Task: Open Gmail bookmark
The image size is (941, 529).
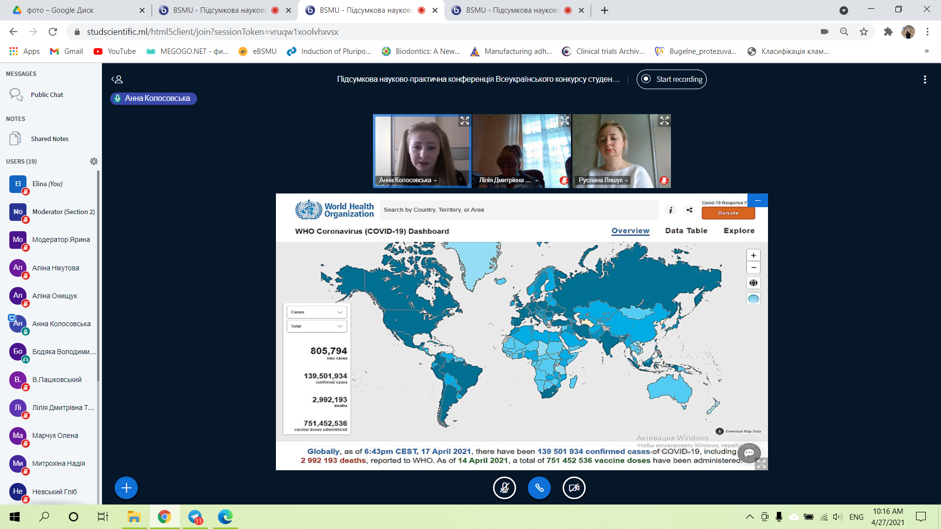Action: pos(66,51)
